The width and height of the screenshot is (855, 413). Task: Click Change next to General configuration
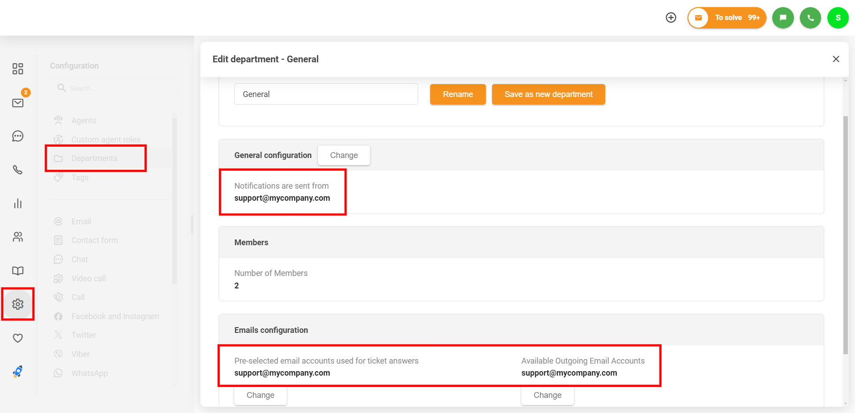tap(344, 155)
